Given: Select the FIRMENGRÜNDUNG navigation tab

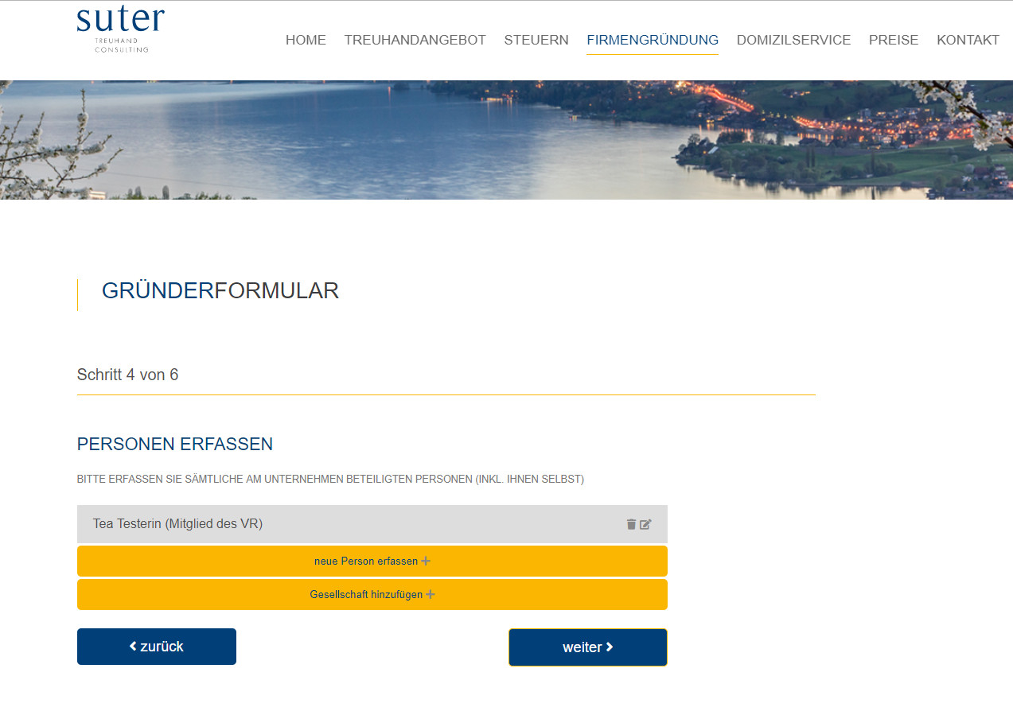Looking at the screenshot, I should (x=653, y=40).
